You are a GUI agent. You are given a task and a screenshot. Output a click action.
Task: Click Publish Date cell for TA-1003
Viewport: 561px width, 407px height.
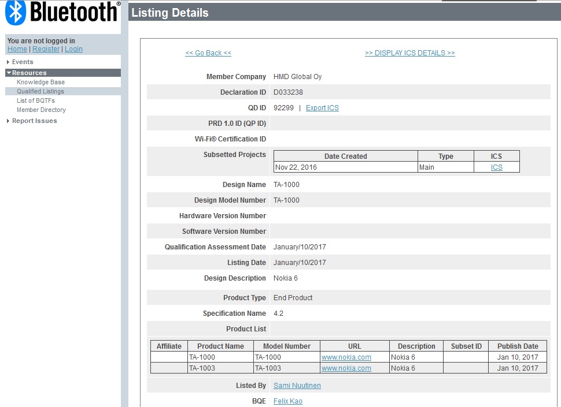[x=518, y=368]
